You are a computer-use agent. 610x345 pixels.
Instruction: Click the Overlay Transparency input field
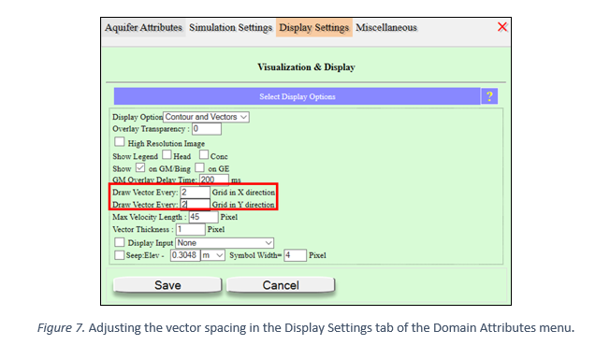pyautogui.click(x=207, y=129)
